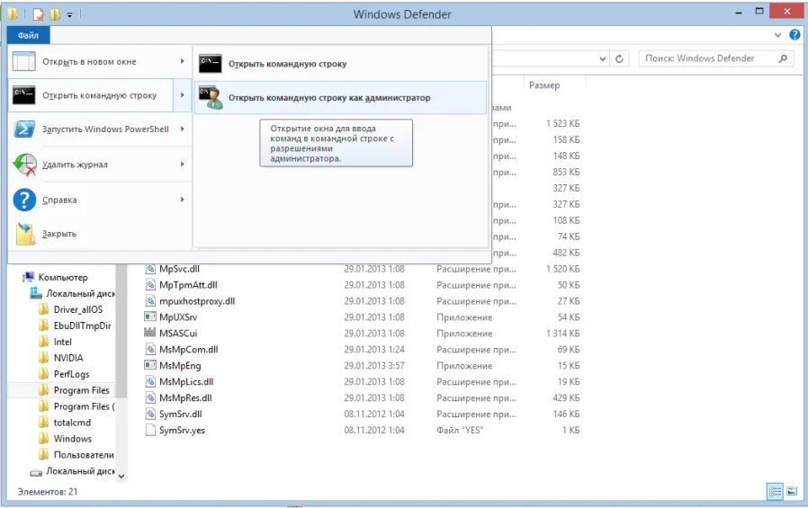Select the Driver_allOS folder in tree

point(77,309)
